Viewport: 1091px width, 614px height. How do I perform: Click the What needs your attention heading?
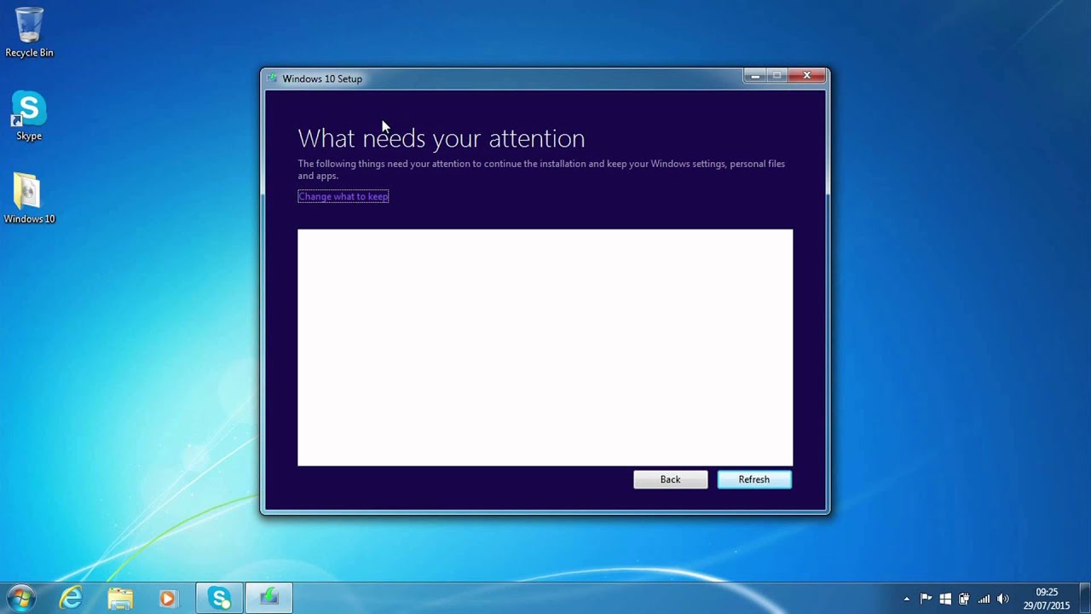[442, 138]
